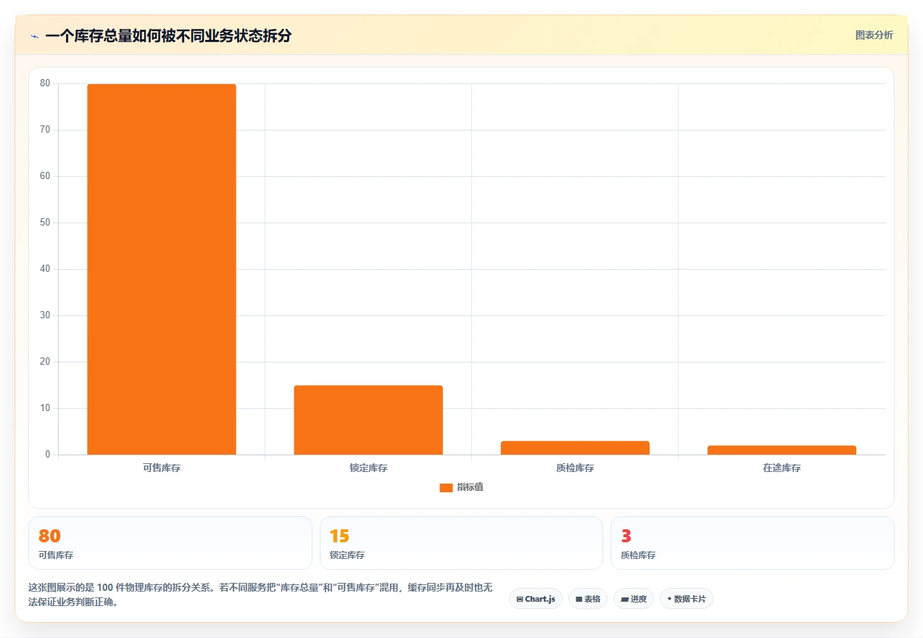Image resolution: width=923 pixels, height=638 pixels.
Task: Click the 可售库存 x-axis label
Action: point(162,468)
